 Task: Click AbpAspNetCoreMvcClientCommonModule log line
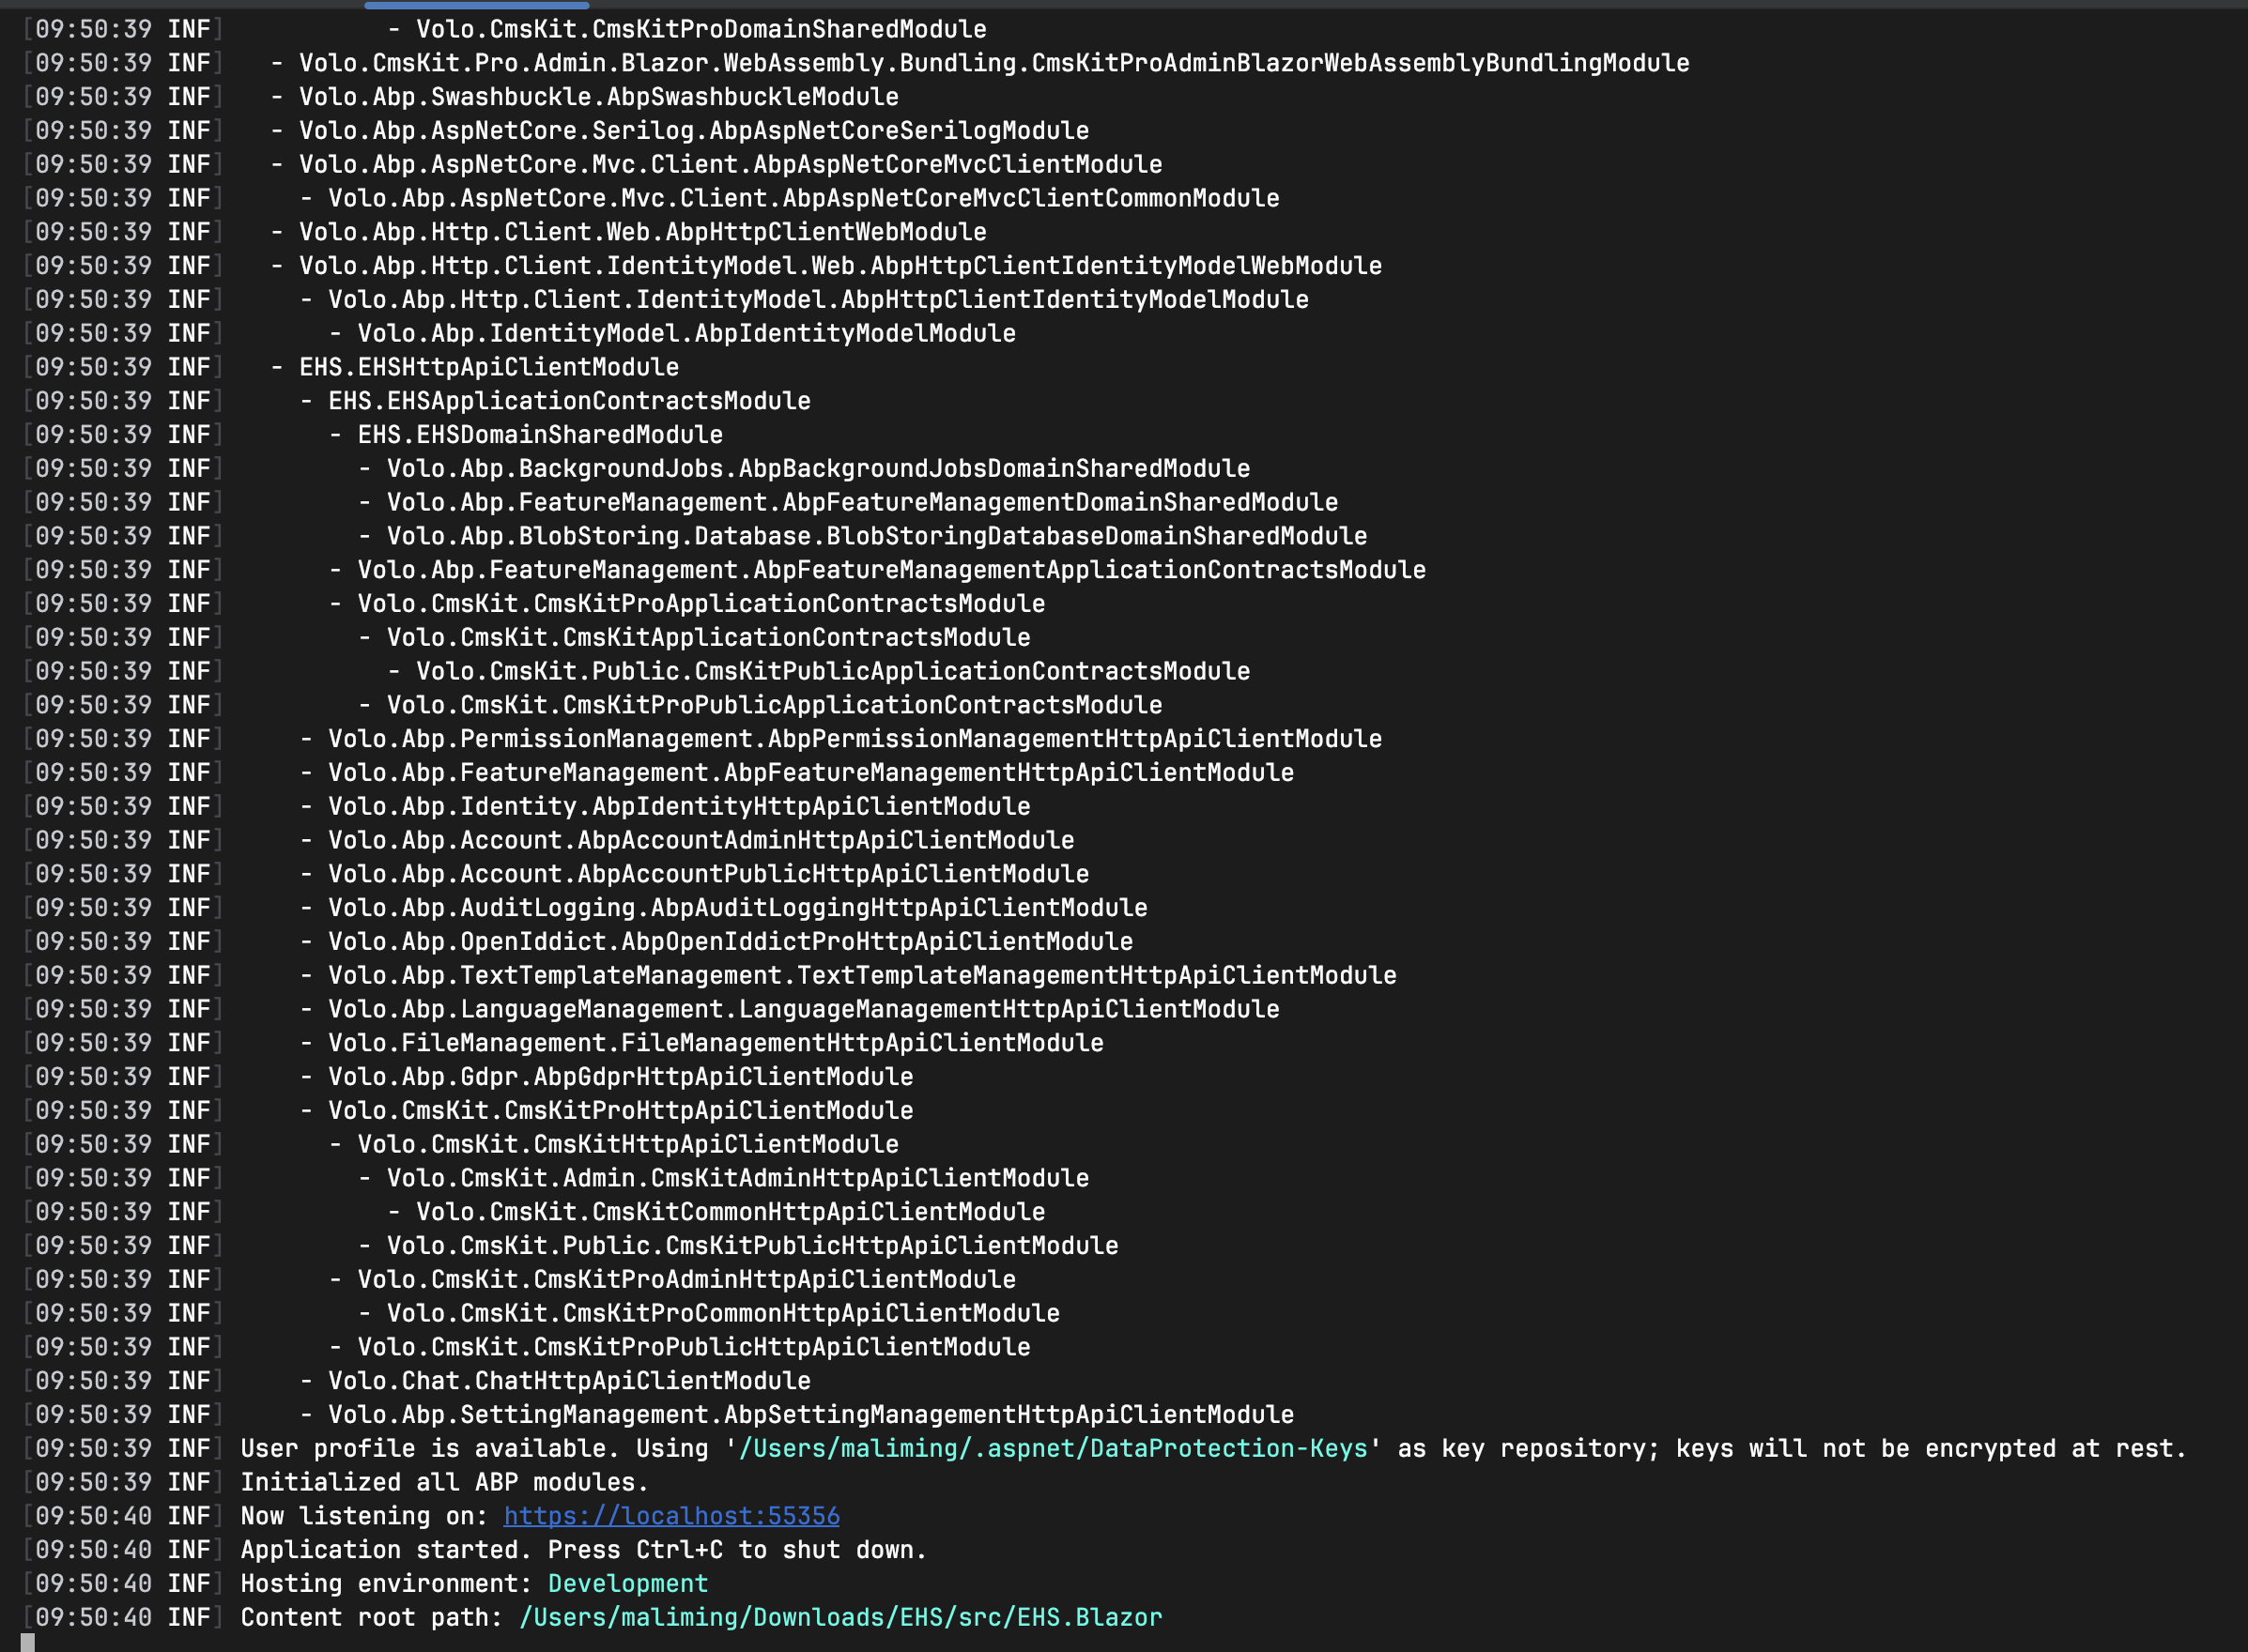tap(804, 198)
